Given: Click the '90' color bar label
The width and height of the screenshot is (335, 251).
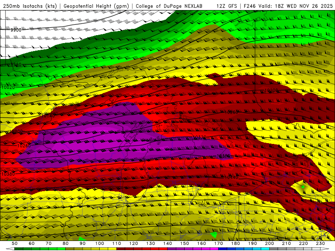Looking at the screenshot, I should (x=82, y=243).
